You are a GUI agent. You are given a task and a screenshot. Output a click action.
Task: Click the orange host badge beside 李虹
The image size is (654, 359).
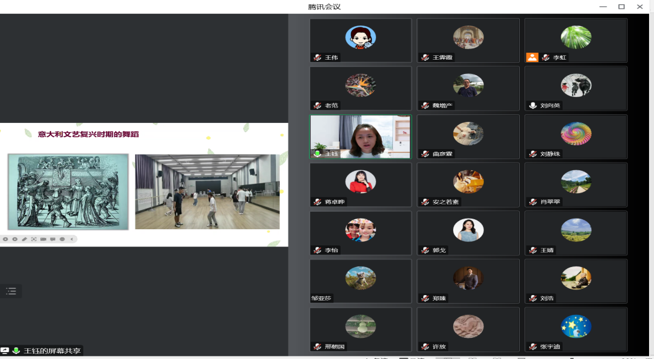(x=532, y=57)
